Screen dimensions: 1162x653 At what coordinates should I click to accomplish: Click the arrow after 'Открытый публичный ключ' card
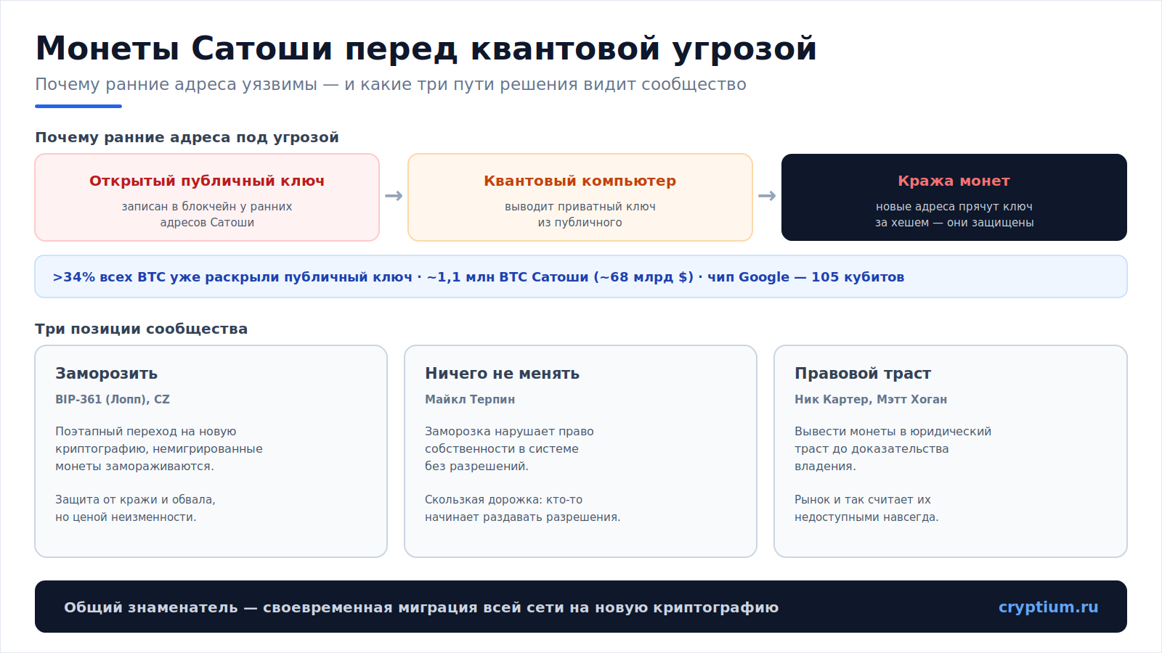pyautogui.click(x=394, y=196)
